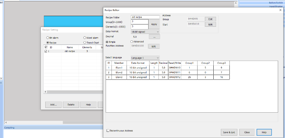Click the Recipe Folder input field
The image size is (285, 138).
coord(145,17)
